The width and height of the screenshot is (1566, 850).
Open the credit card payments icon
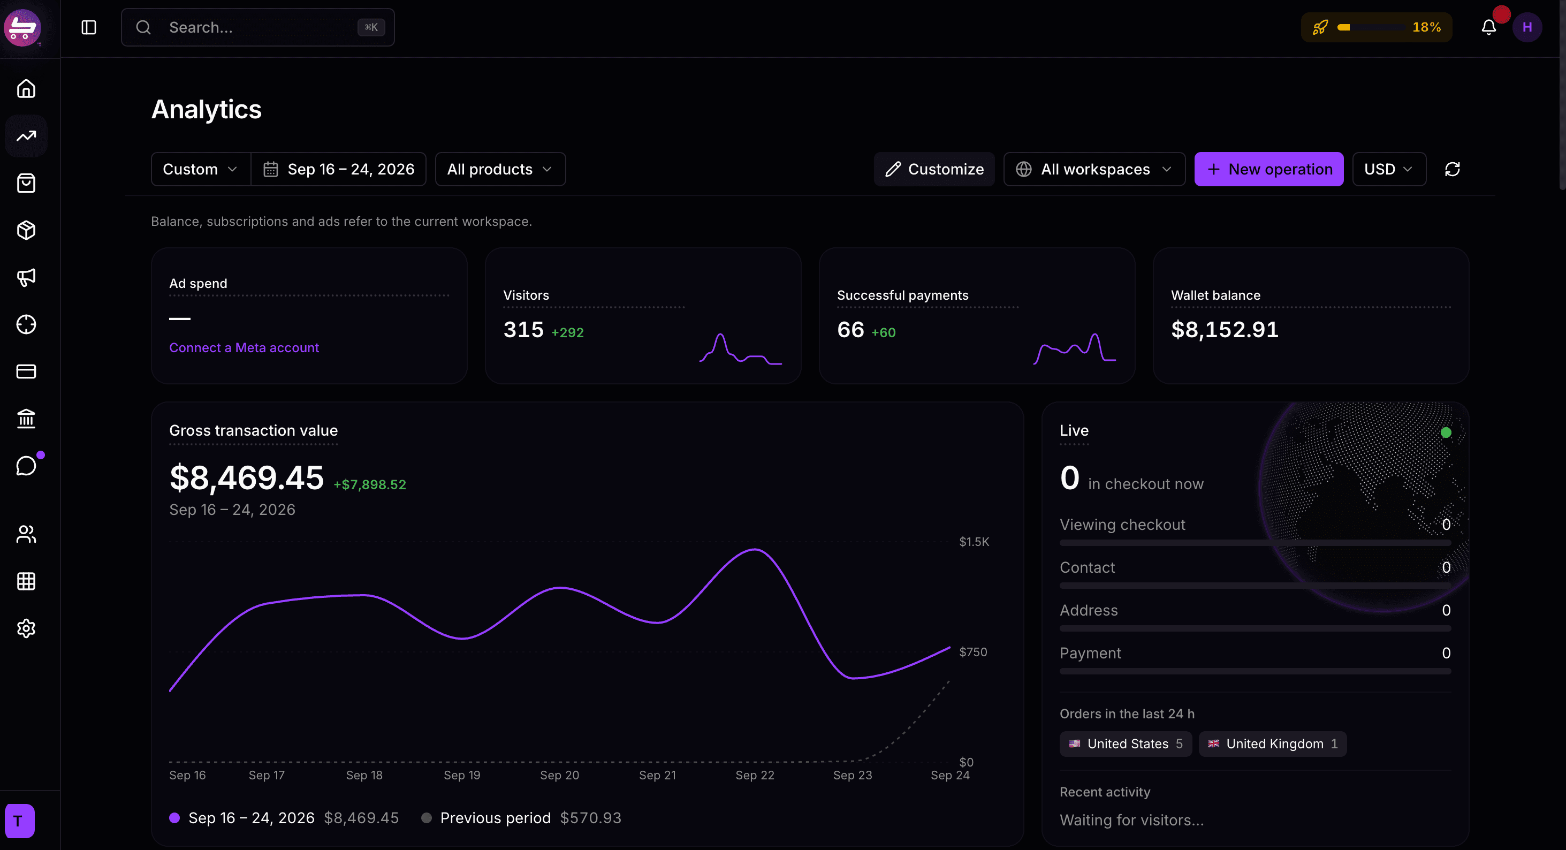click(x=26, y=371)
